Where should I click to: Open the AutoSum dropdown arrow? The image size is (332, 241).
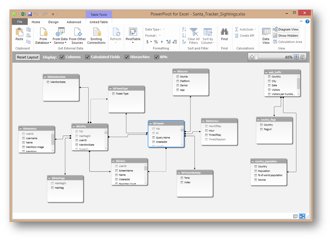255,30
